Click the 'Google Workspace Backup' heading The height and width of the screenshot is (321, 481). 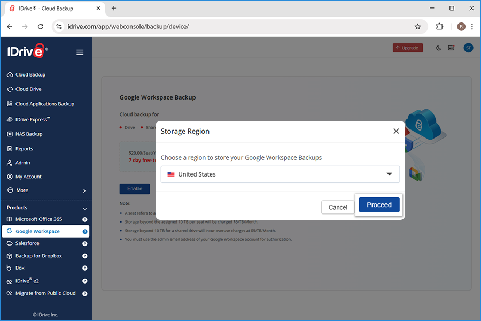(x=158, y=97)
